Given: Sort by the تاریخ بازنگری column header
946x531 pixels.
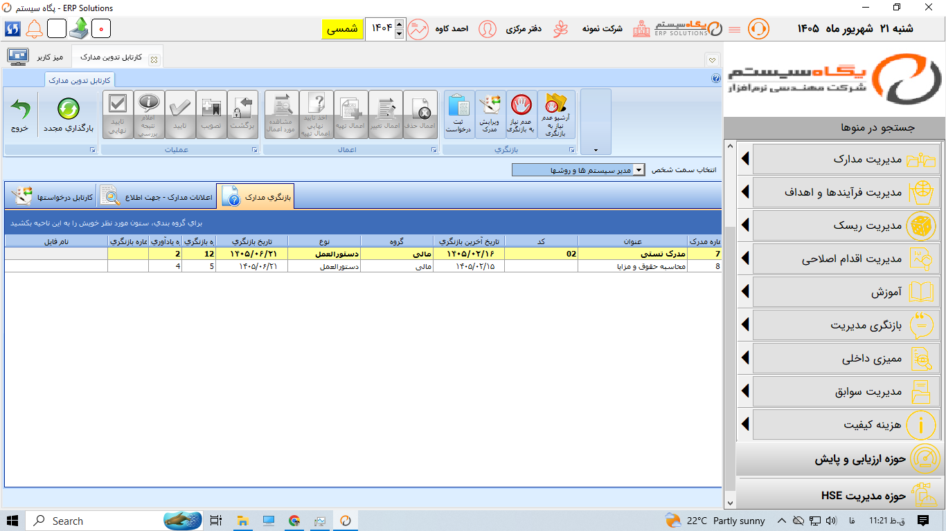Looking at the screenshot, I should (252, 241).
